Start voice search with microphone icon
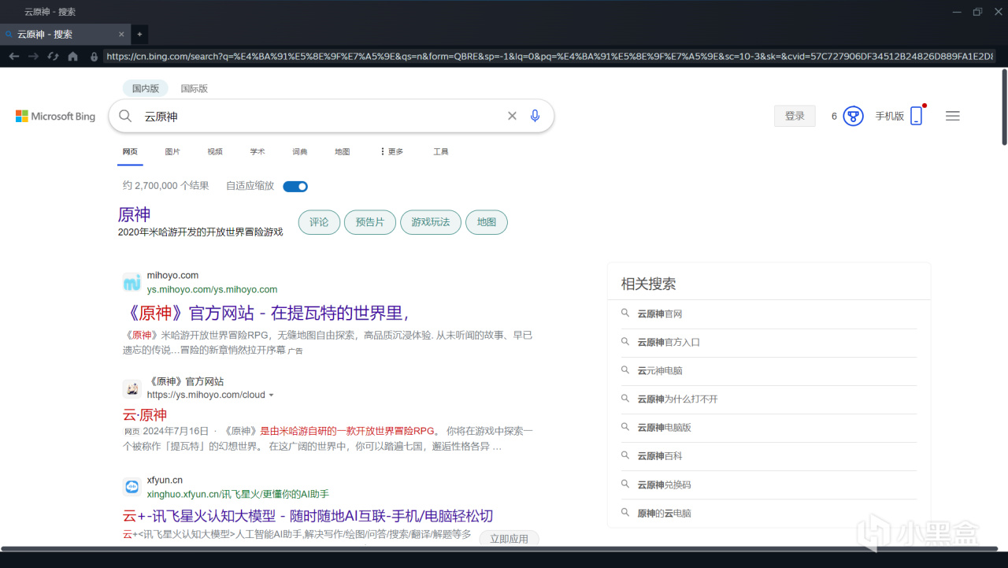The image size is (1008, 568). click(535, 116)
